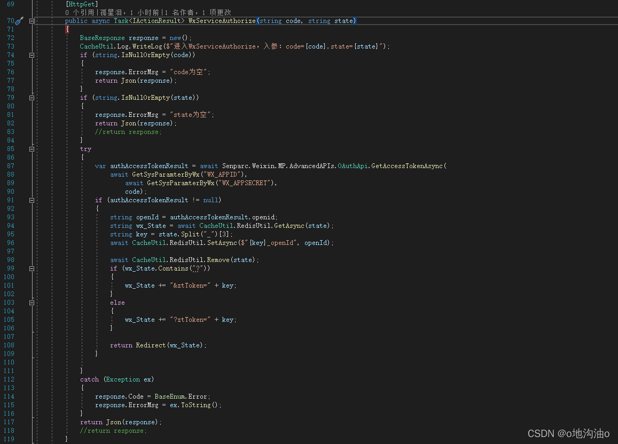Click WriteLog on the CacheUtil.Log line
The width and height of the screenshot is (618, 444).
pyautogui.click(x=147, y=46)
